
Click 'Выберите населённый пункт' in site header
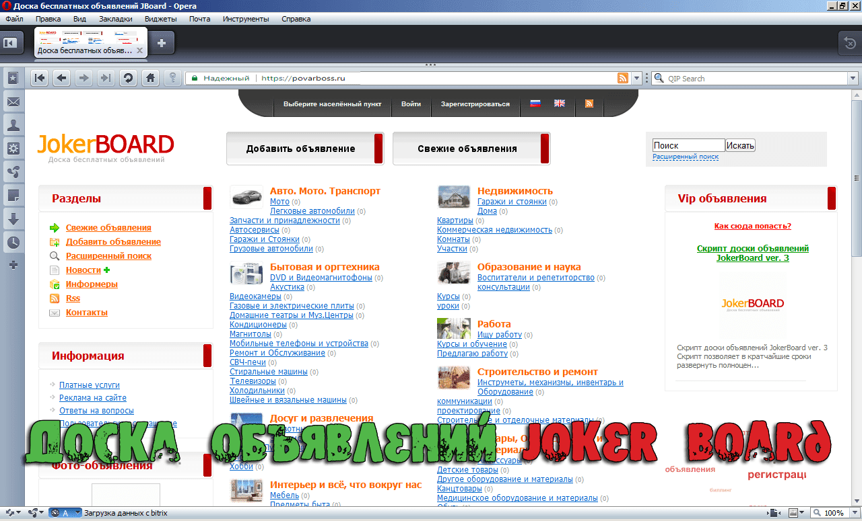[332, 104]
